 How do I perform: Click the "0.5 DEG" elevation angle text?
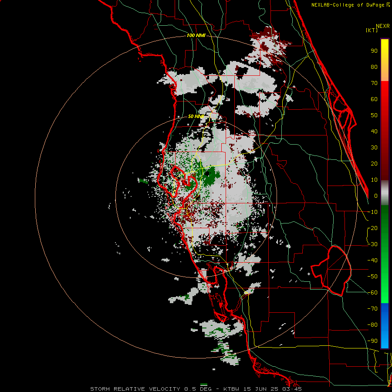(x=198, y=389)
